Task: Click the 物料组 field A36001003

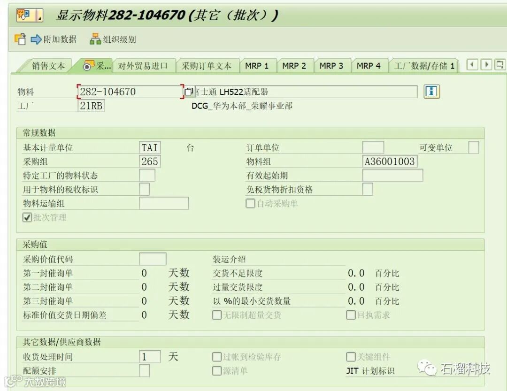Action: (390, 161)
